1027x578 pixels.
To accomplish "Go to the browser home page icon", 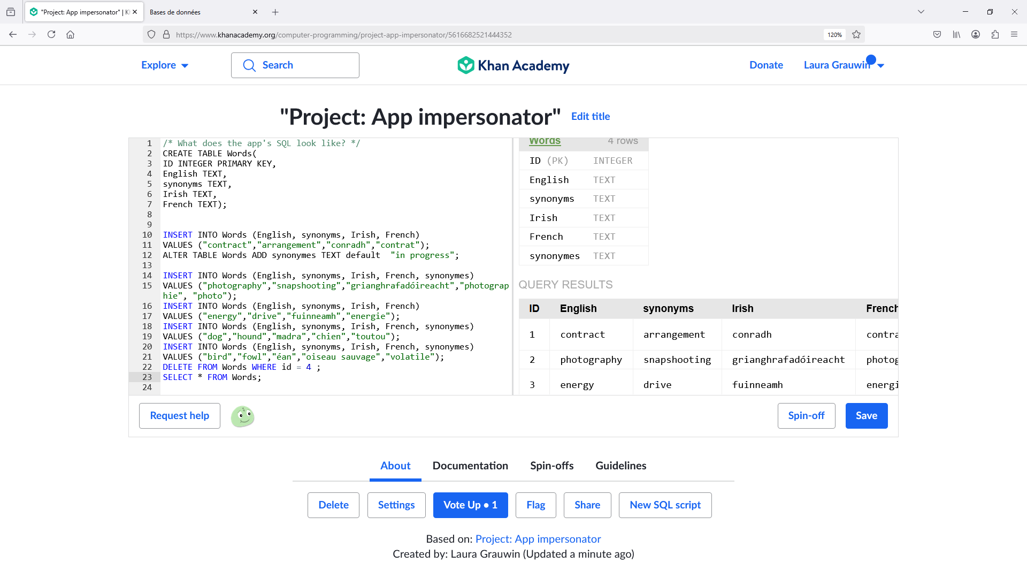I will click(x=70, y=35).
